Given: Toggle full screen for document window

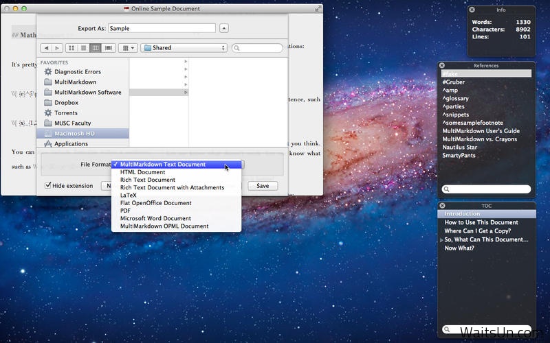Looking at the screenshot, I should pos(318,8).
